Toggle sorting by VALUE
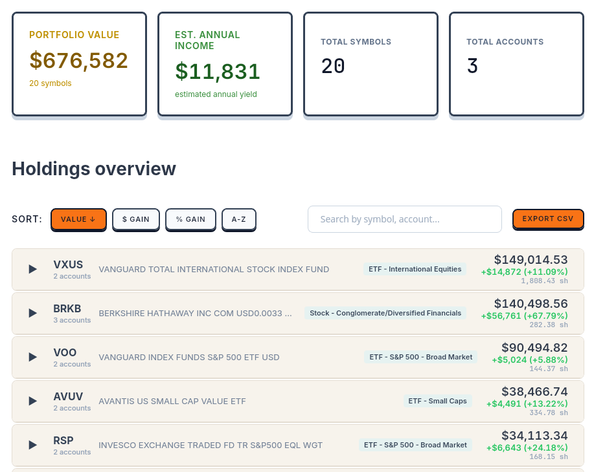 coord(78,219)
